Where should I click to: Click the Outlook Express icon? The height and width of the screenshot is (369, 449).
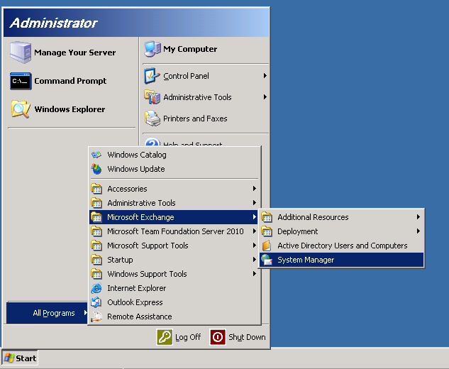tap(96, 302)
